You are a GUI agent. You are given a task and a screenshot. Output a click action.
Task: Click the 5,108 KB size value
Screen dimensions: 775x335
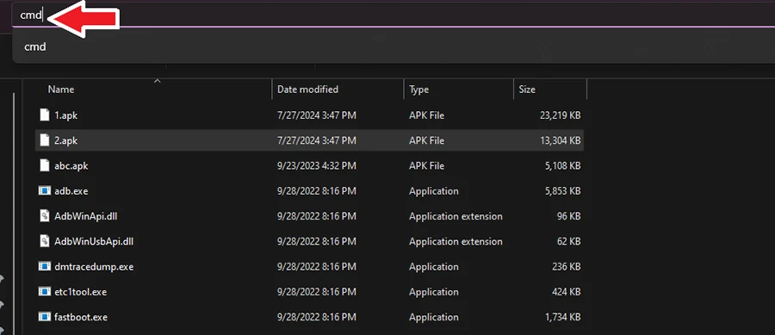(563, 166)
